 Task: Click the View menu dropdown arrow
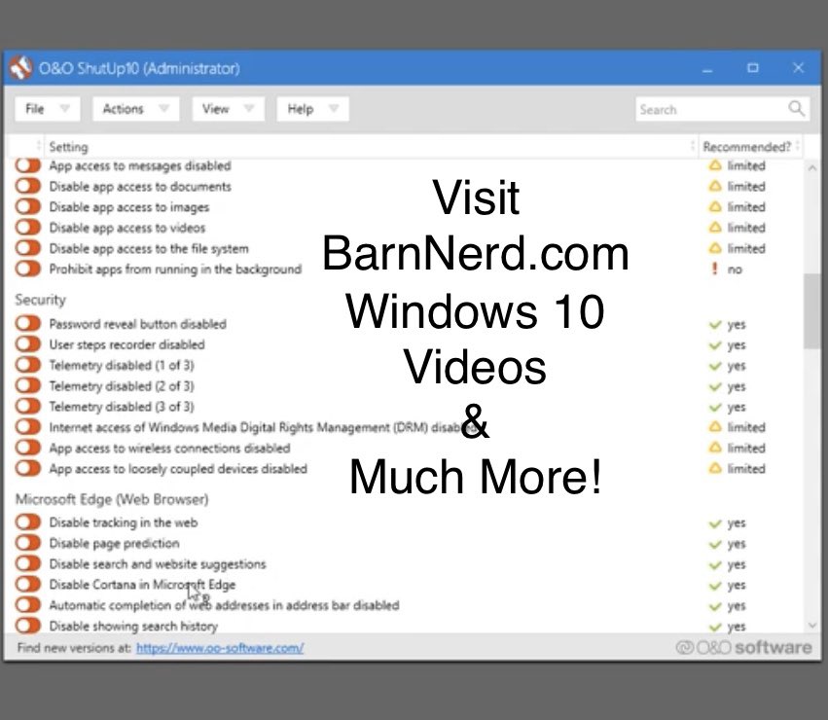pyautogui.click(x=249, y=109)
